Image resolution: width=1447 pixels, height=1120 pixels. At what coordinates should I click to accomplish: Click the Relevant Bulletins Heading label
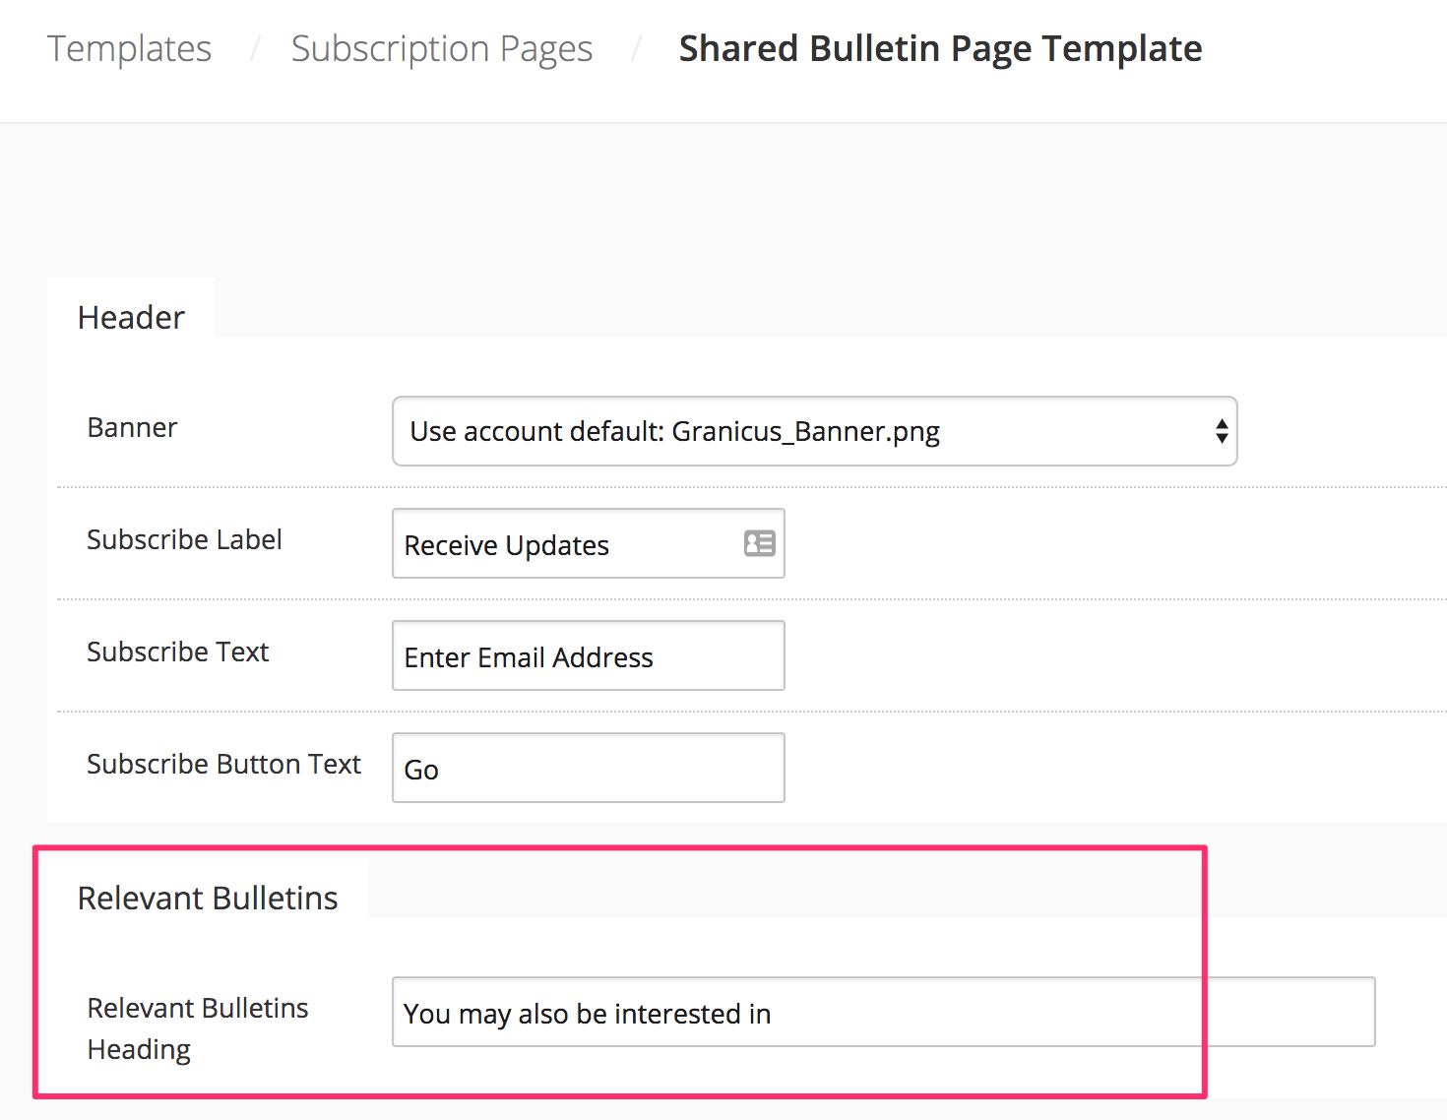[x=197, y=1027]
